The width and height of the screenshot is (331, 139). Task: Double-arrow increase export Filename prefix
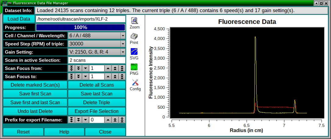pyautogui.click(x=115, y=120)
